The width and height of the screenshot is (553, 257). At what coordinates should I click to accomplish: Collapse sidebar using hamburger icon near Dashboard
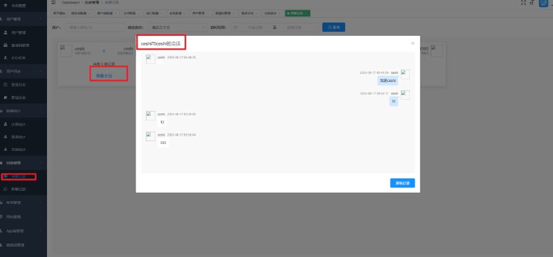(53, 2)
